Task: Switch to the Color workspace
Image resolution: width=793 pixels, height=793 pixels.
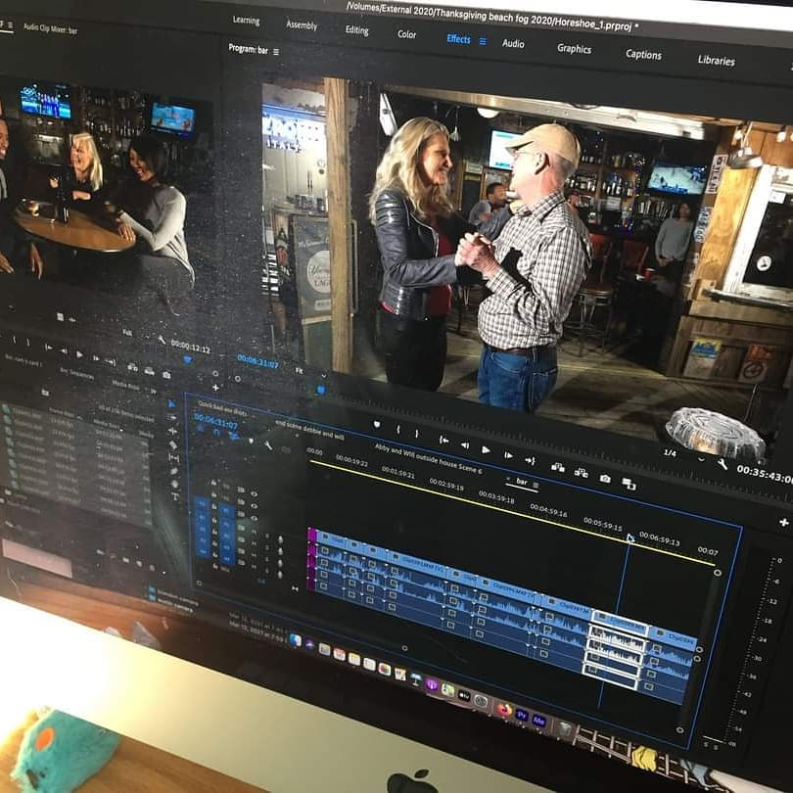Action: coord(406,34)
